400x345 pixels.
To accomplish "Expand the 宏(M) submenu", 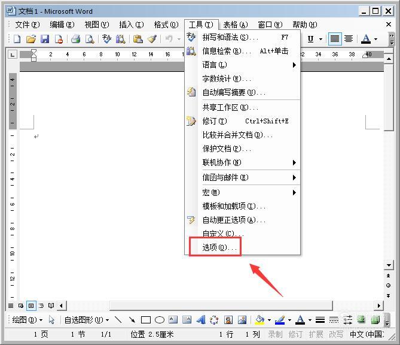I will [242, 192].
